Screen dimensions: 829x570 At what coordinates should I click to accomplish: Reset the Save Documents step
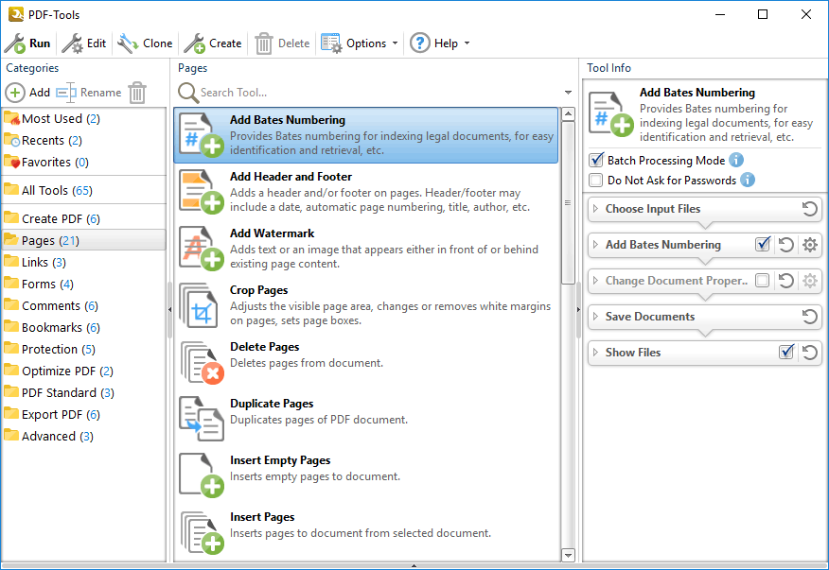tap(809, 317)
